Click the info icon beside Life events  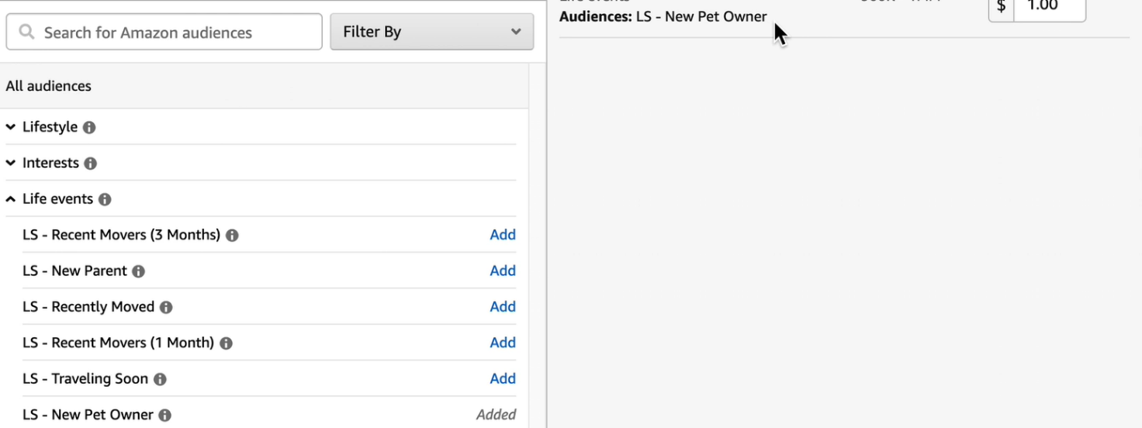tap(105, 199)
